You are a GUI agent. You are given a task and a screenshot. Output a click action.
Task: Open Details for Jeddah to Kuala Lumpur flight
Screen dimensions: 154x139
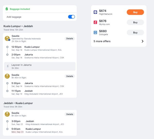(70, 114)
